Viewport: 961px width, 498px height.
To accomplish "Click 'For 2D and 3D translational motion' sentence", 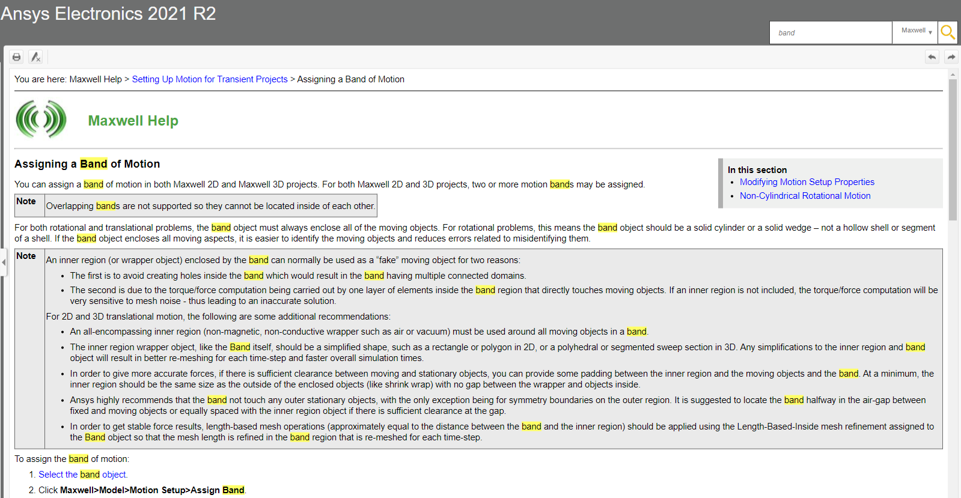I will pyautogui.click(x=218, y=317).
